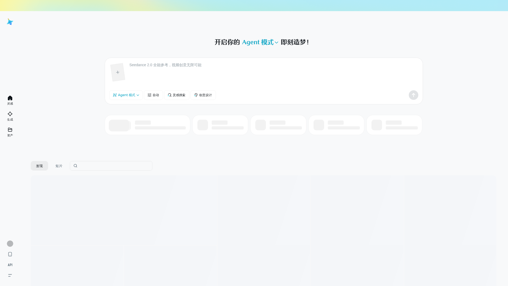Expand the Agent 模式 dropdown in prompt toolbar
Image resolution: width=508 pixels, height=286 pixels.
pyautogui.click(x=126, y=95)
